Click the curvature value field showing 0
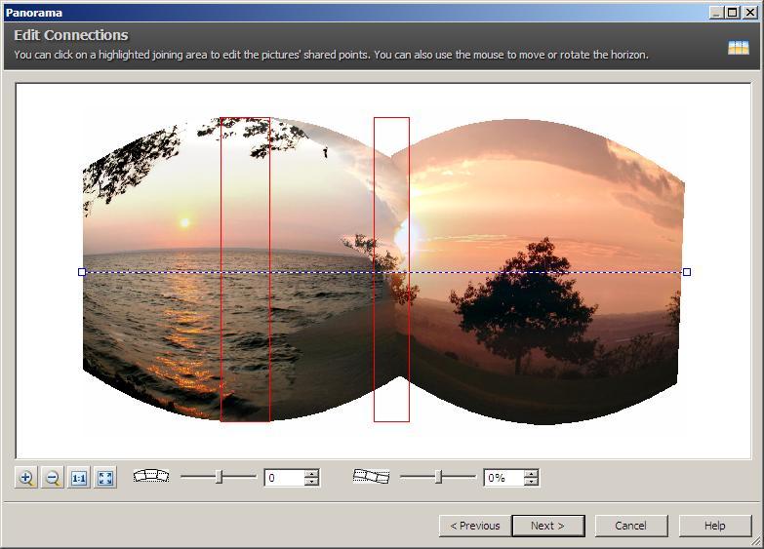This screenshot has height=549, width=764. pyautogui.click(x=285, y=478)
